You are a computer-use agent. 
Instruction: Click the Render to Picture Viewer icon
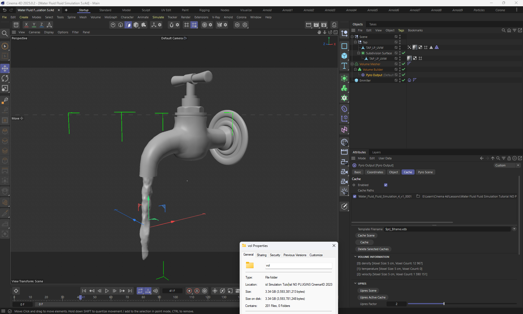(316, 25)
